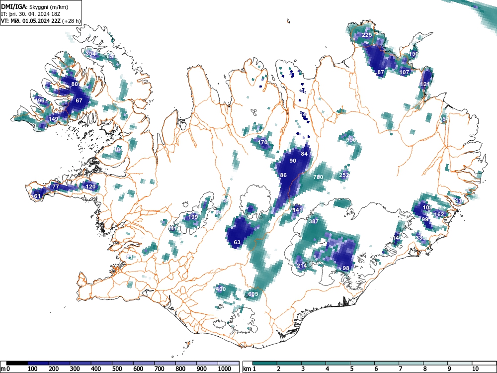The width and height of the screenshot is (497, 373).
Task: Click the 'DMI/IGA: Skyggni (m/km)' title text
Action: (34, 6)
